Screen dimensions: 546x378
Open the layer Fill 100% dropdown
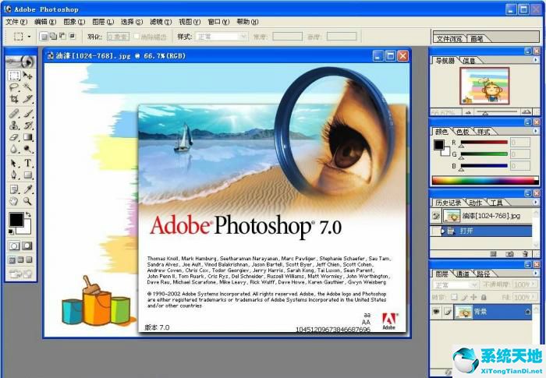[526, 297]
